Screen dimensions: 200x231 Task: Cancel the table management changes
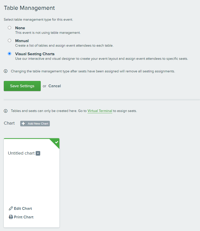55,86
